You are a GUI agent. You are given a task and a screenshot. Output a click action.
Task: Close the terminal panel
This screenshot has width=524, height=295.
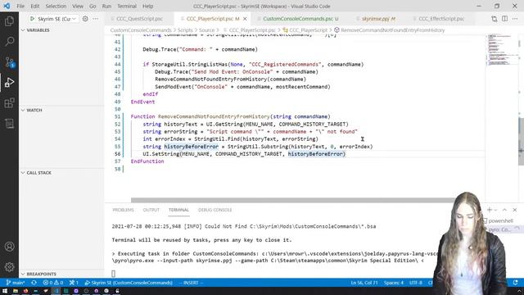coord(515,210)
